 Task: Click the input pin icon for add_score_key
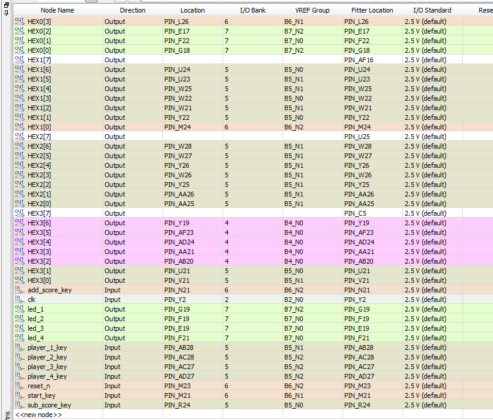pos(19,289)
